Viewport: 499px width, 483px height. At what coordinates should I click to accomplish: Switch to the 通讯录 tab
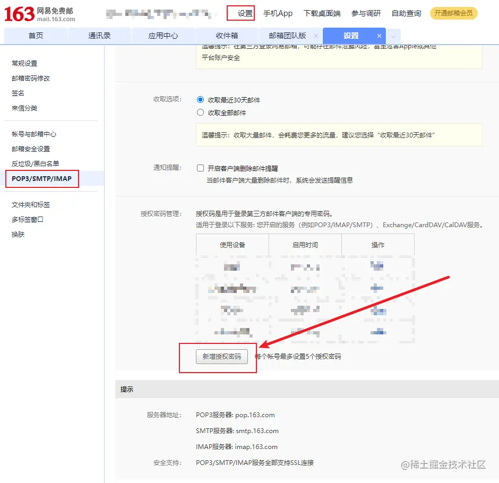(x=99, y=36)
